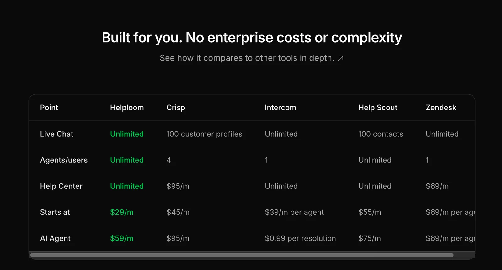Select the Zendesk column header

click(441, 108)
